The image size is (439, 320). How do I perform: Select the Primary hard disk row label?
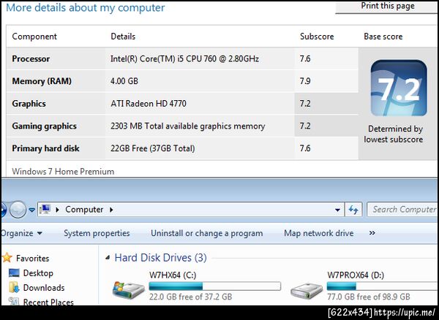pyautogui.click(x=45, y=148)
